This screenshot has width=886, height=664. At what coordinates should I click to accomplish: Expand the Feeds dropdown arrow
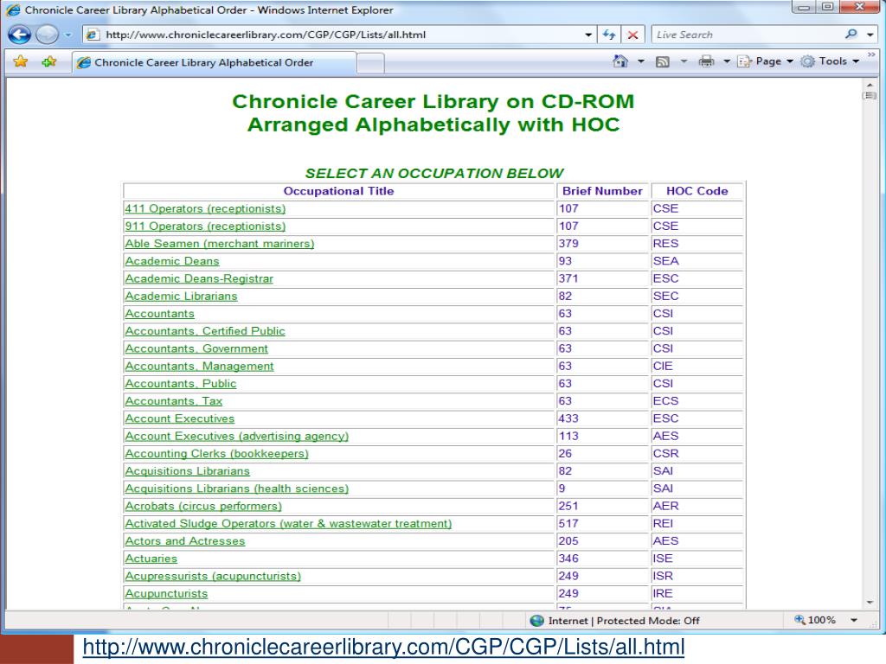684,61
